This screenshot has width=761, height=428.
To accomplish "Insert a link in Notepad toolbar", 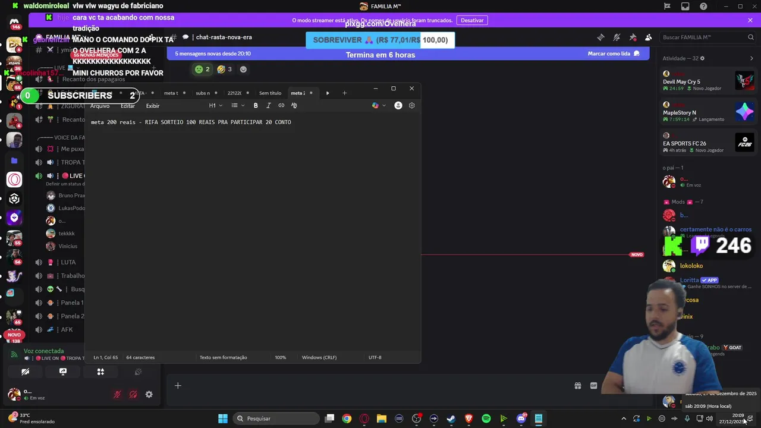I will point(281,105).
